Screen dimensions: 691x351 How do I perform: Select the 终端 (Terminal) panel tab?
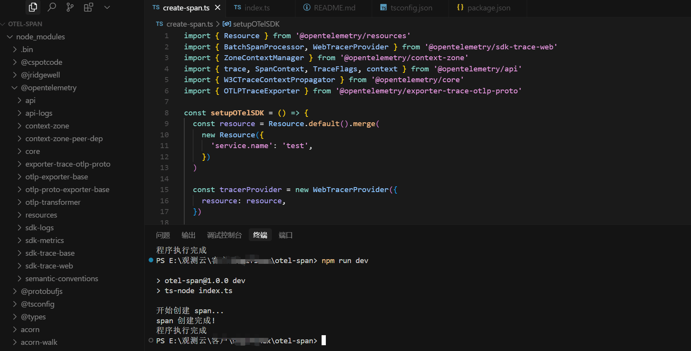click(260, 235)
